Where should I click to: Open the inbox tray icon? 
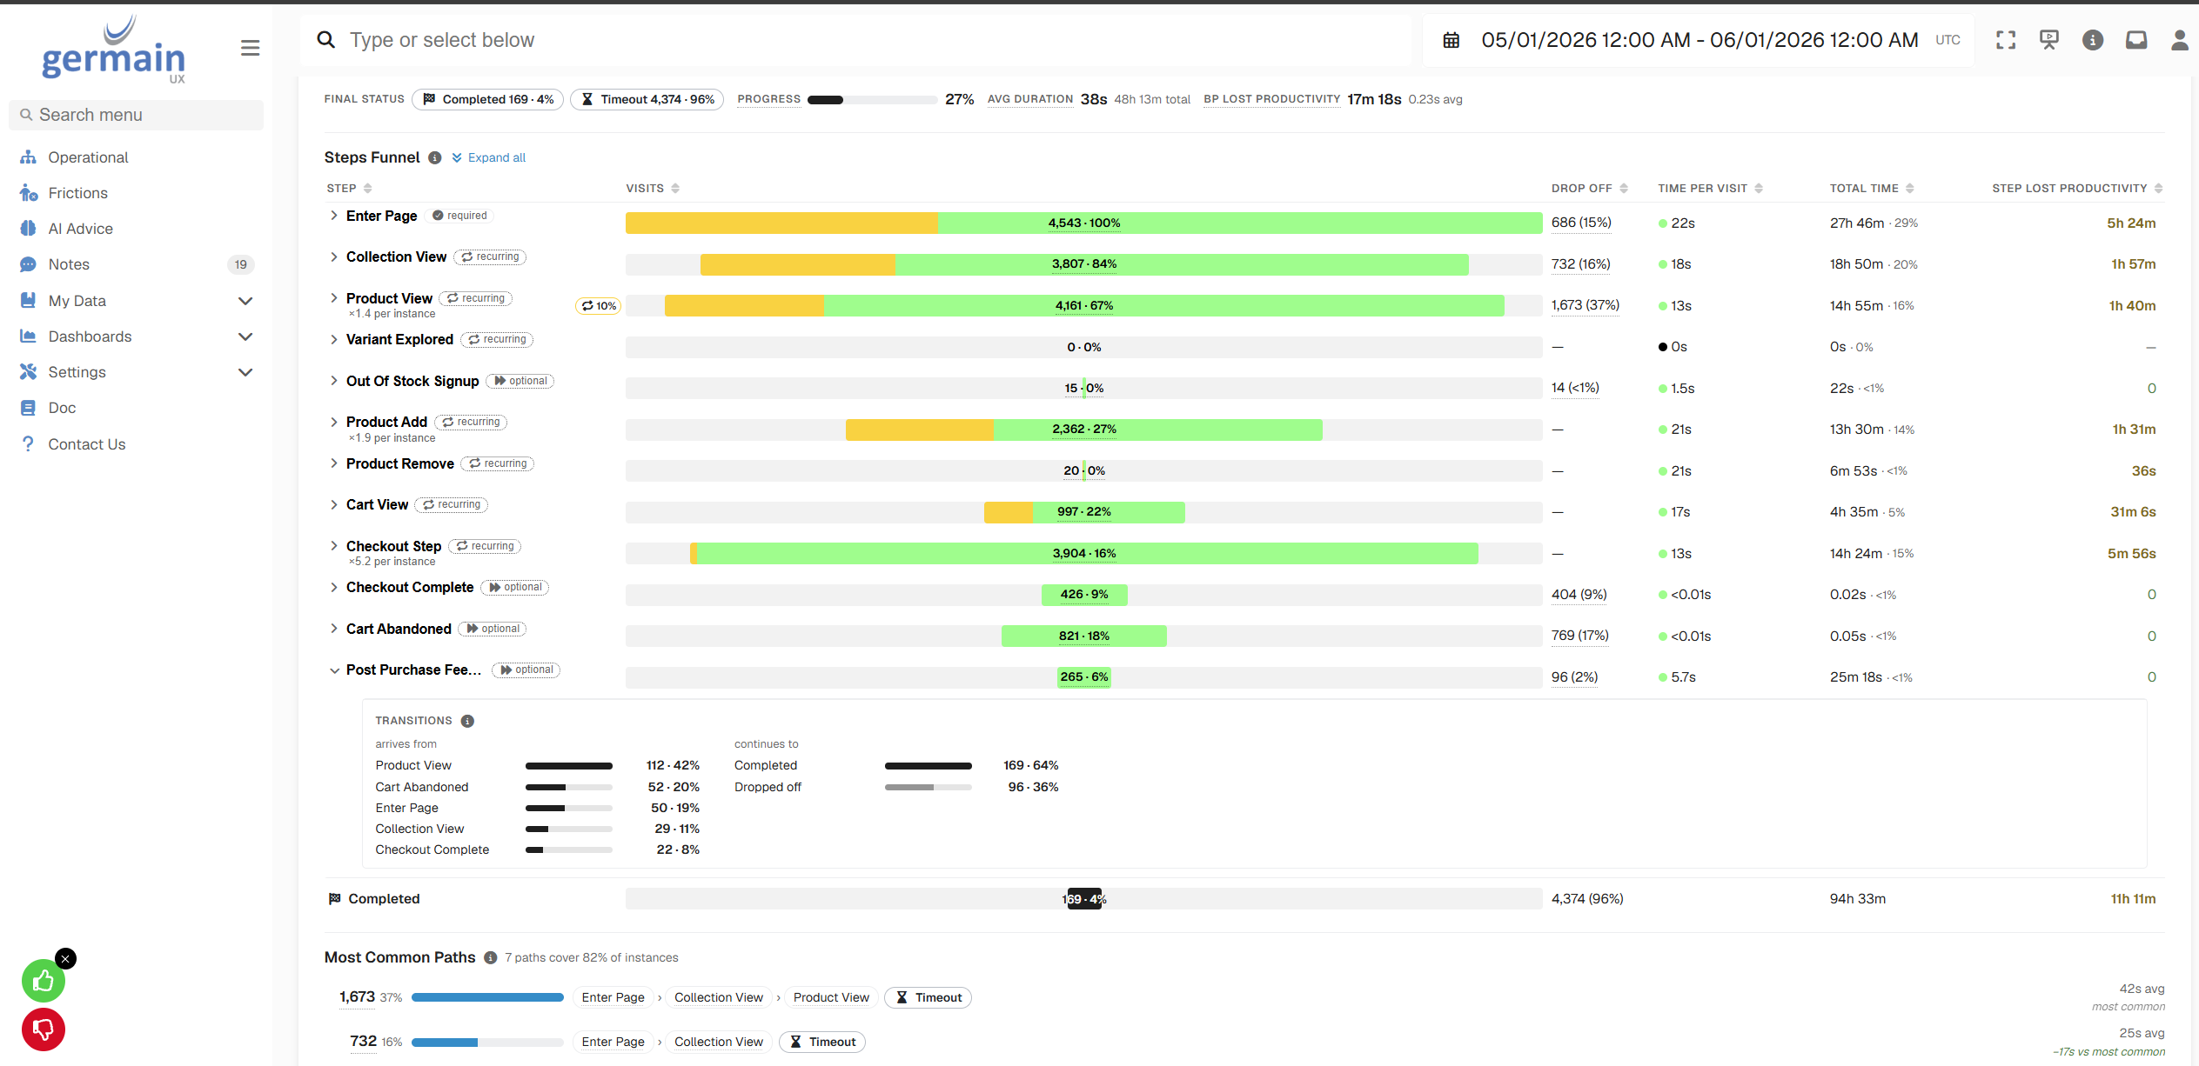click(2136, 40)
